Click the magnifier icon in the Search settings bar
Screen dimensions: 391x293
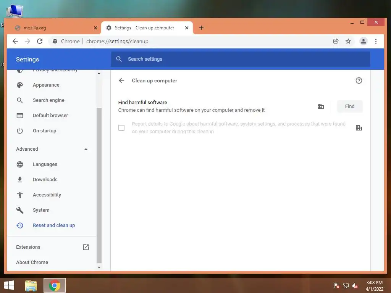coord(119,59)
